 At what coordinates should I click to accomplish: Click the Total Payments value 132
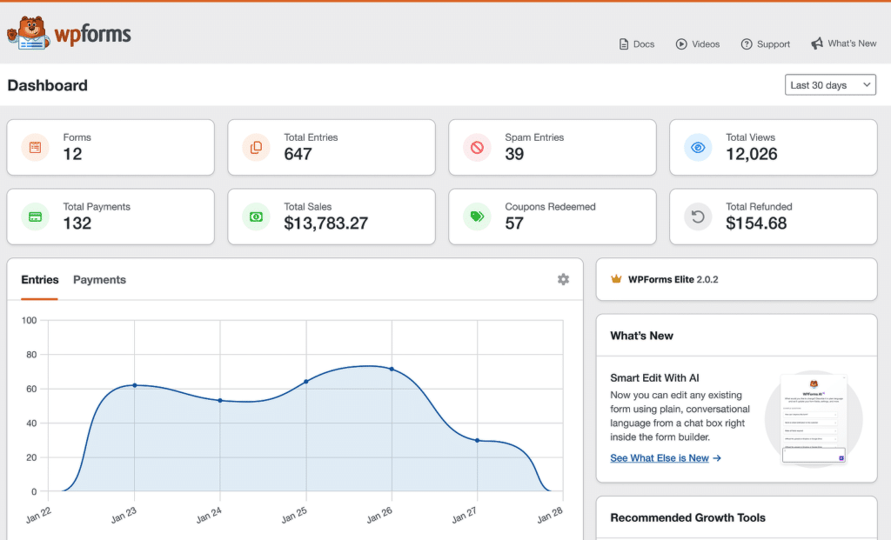[77, 223]
